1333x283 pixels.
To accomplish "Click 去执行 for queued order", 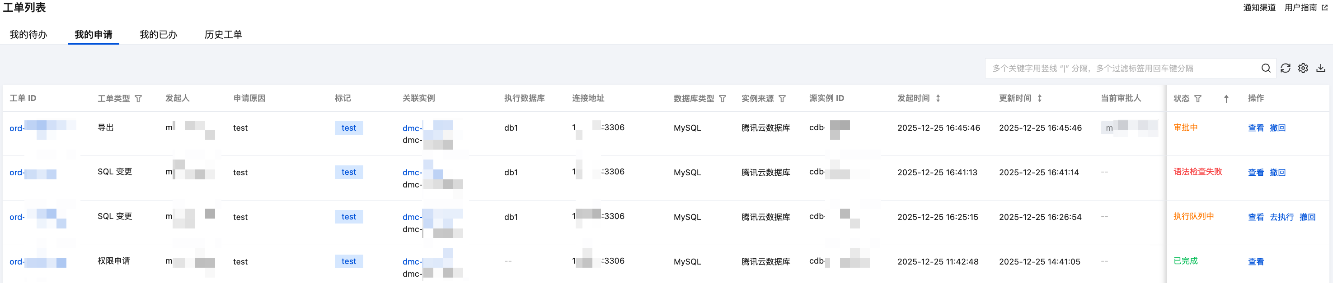I will 1281,217.
